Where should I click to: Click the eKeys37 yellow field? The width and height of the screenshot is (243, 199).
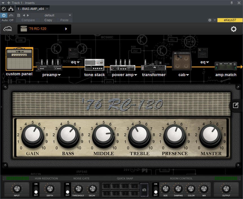tap(230, 20)
